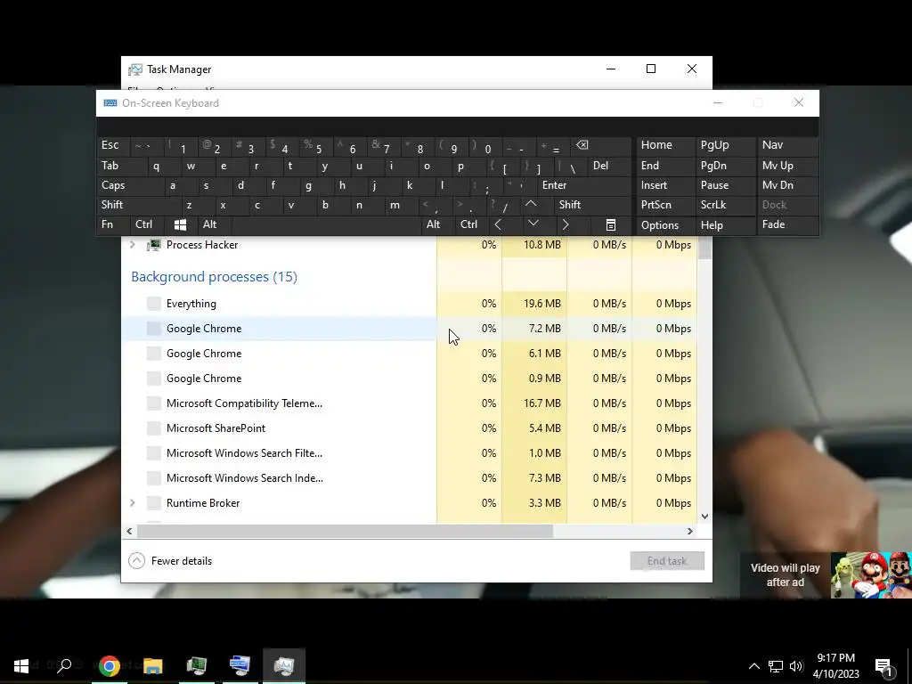This screenshot has height=684, width=912.
Task: Open the Action Center notifications
Action: tap(884, 666)
